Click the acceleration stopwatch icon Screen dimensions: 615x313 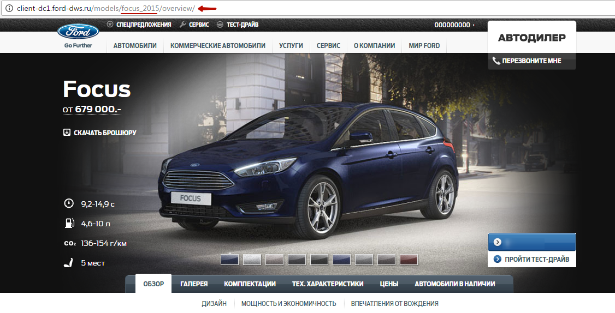69,203
